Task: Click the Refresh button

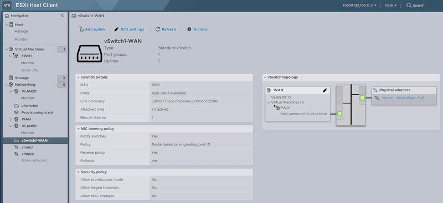Action: point(166,29)
